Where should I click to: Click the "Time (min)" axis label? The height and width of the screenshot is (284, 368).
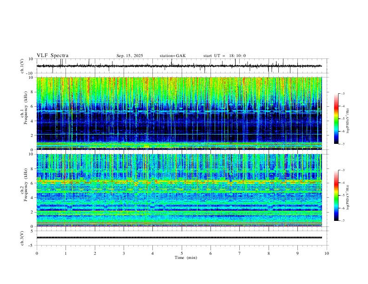pyautogui.click(x=186, y=258)
